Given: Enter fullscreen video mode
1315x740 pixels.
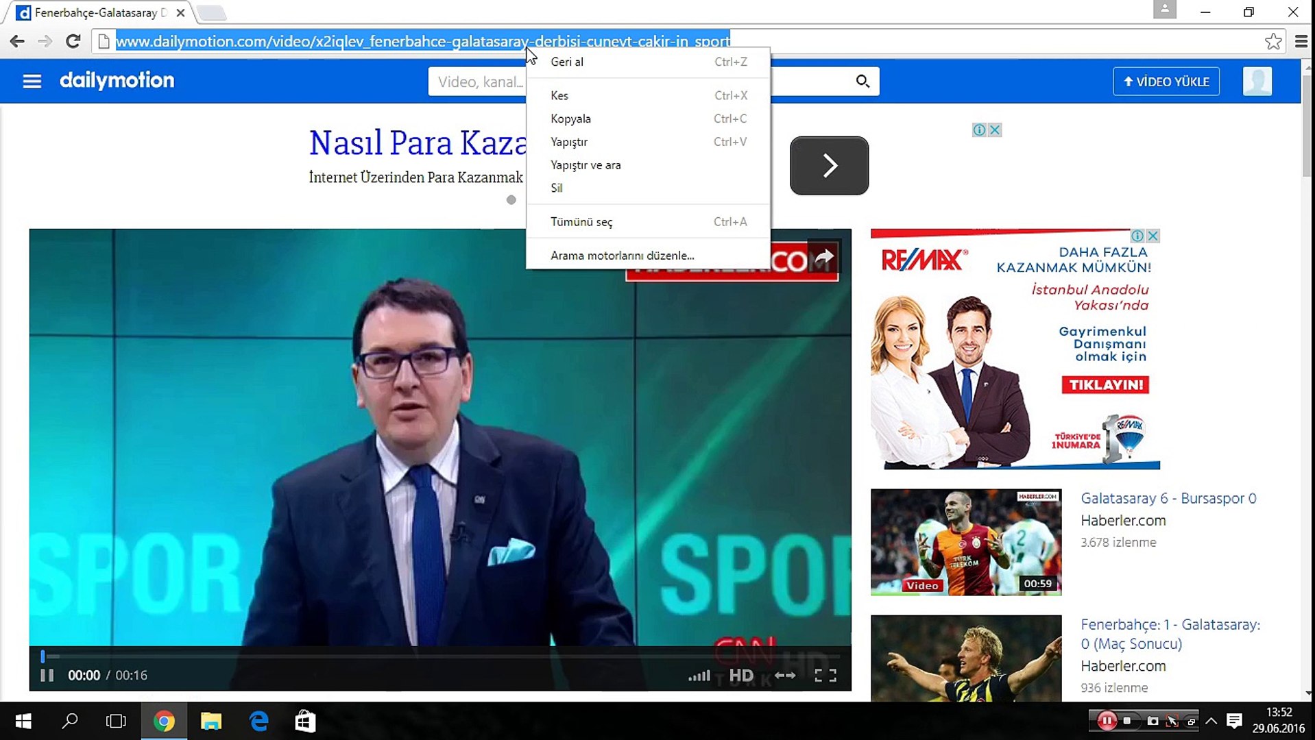Looking at the screenshot, I should click(825, 676).
